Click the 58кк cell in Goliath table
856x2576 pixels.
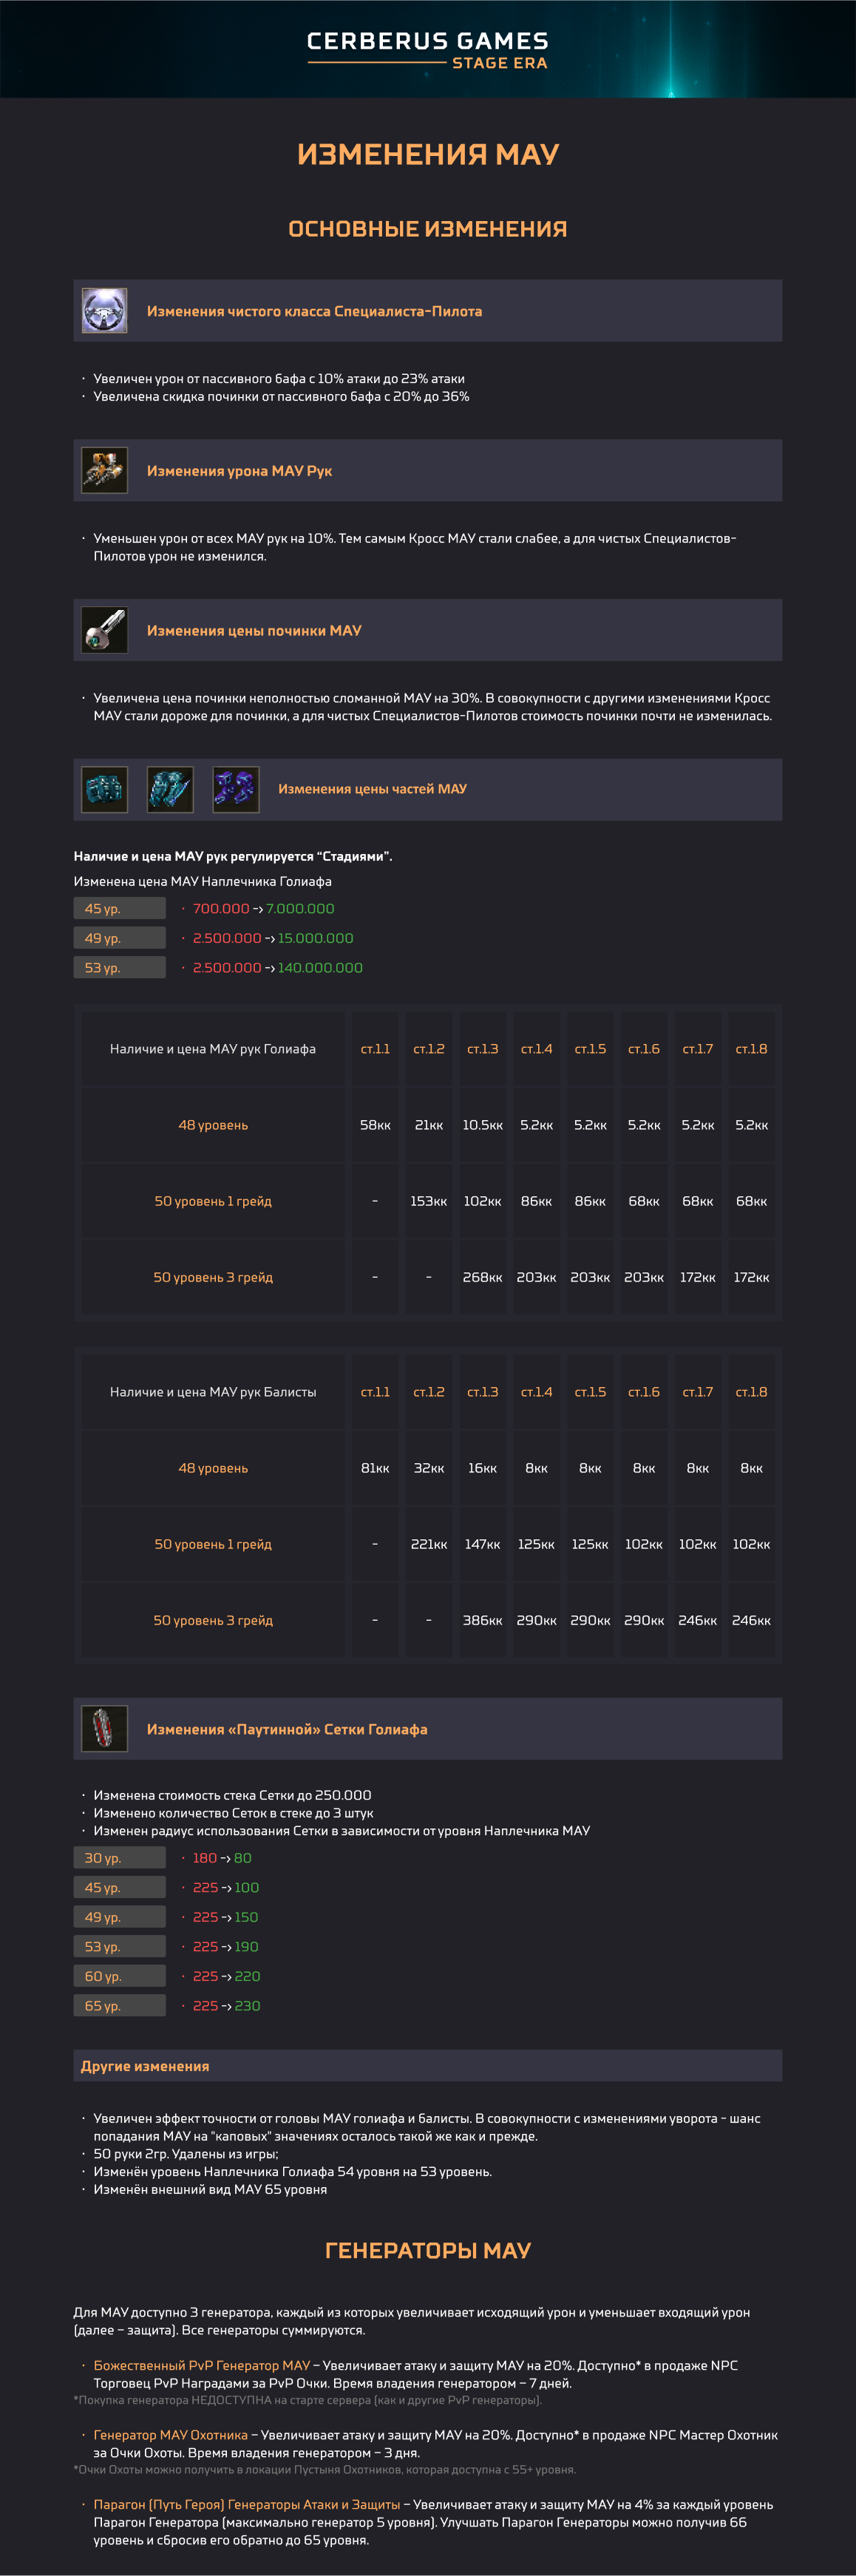click(x=375, y=1125)
